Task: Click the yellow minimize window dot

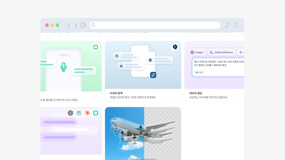Action: [52, 25]
